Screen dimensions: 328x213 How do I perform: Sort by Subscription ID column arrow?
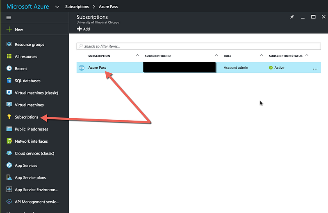point(216,55)
